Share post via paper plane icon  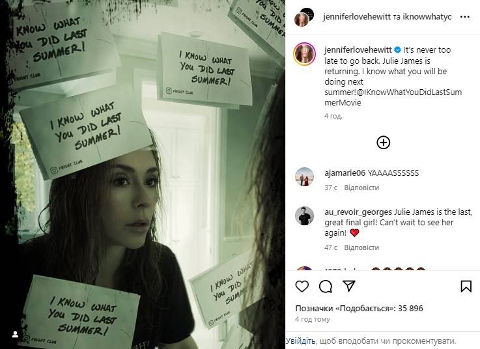(x=349, y=286)
